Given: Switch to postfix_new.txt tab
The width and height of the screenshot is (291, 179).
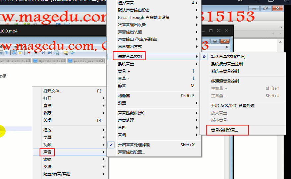Looking at the screenshot, I should (x=86, y=61).
